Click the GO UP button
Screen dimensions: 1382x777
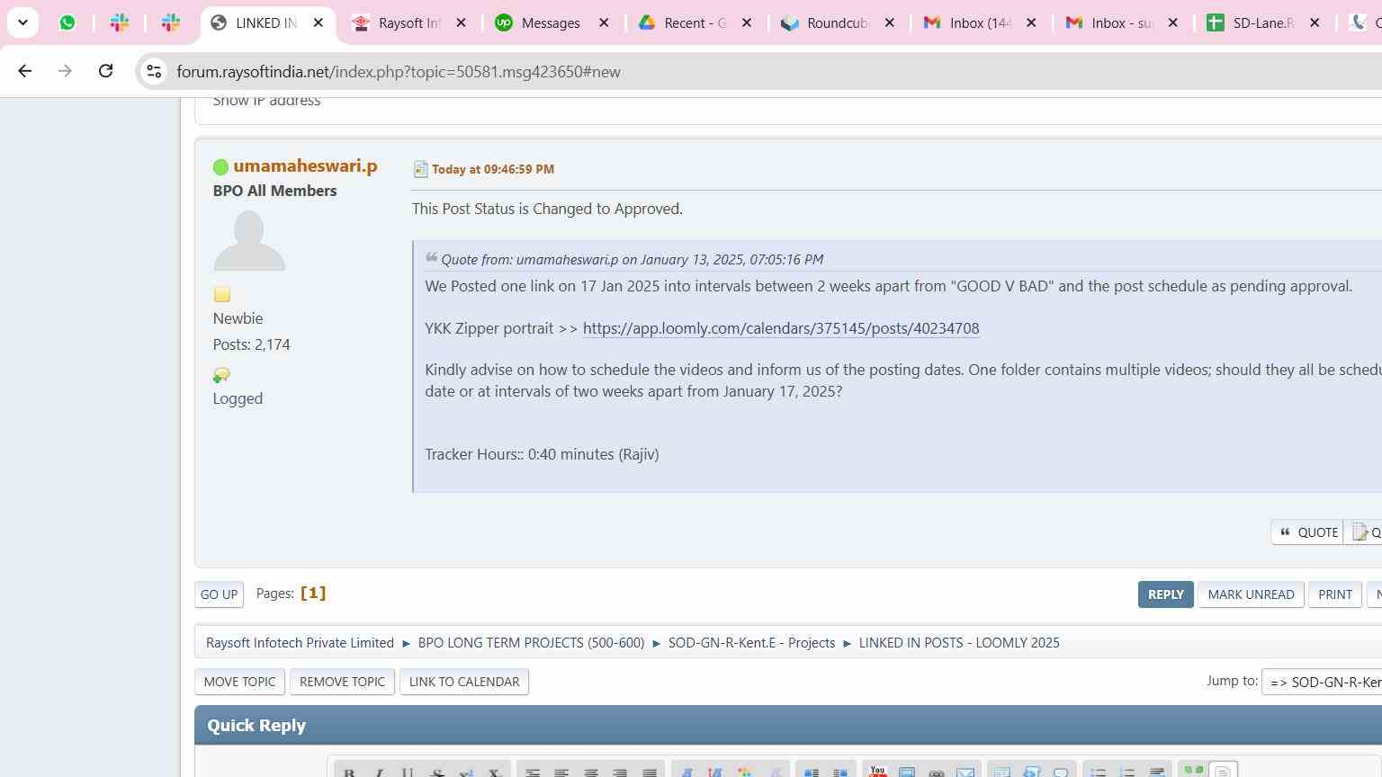[x=219, y=594]
